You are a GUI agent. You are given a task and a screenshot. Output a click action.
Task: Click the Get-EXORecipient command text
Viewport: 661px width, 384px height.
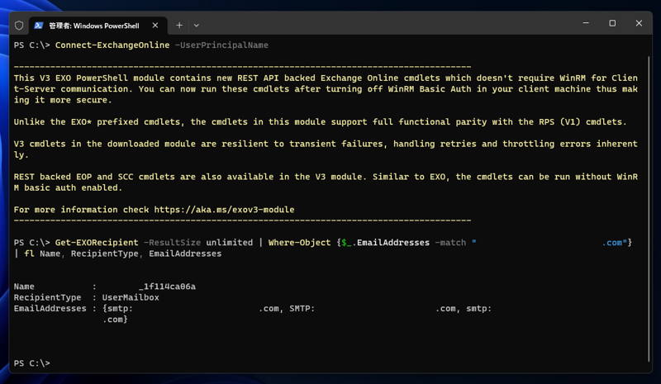[97, 242]
